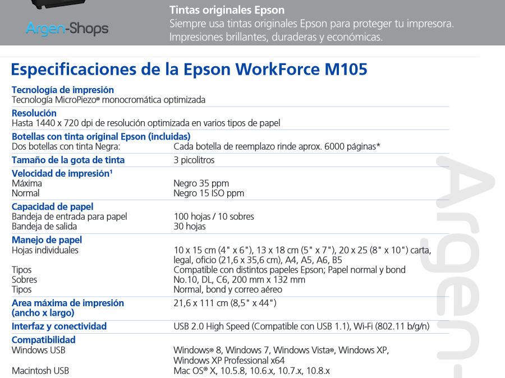Click the '21,6 x 111 cm (8,5" x 44")' value
This screenshot has height=378, width=505.
coord(225,303)
